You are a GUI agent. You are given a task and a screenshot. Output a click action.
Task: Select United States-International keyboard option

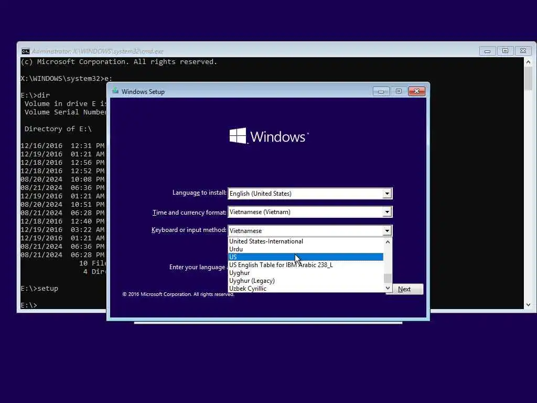[305, 241]
